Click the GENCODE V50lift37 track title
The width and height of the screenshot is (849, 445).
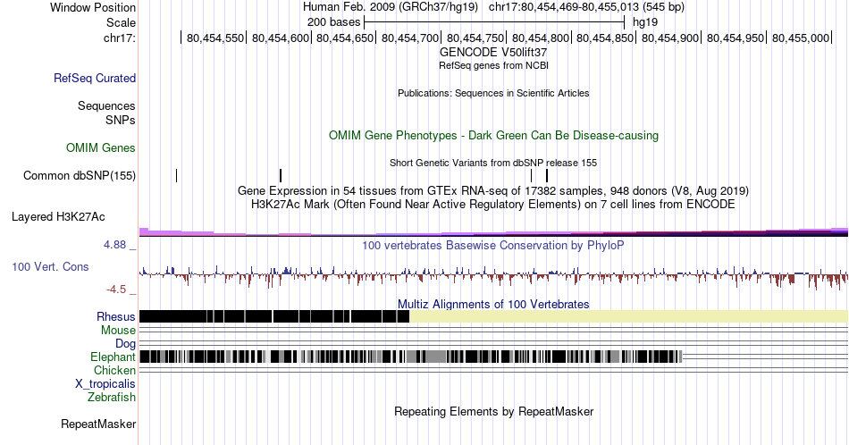[493, 53]
